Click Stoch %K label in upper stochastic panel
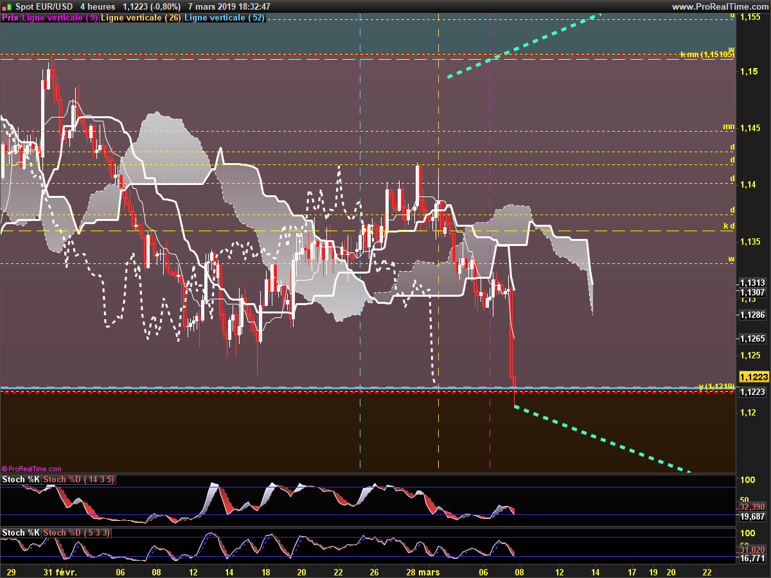The image size is (771, 578). 21,480
